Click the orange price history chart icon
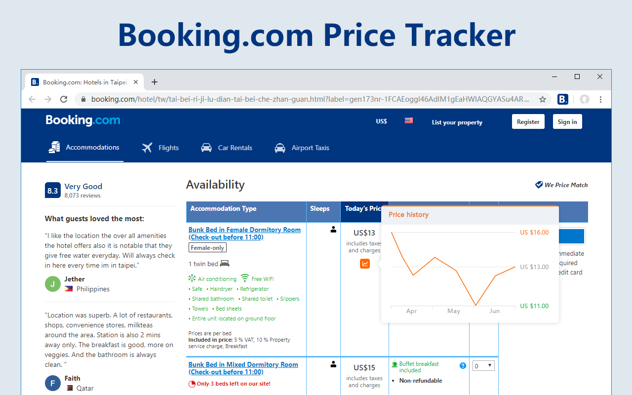The height and width of the screenshot is (395, 632). click(x=365, y=264)
